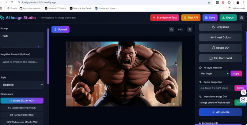Click the Dimensions section label
Image resolution: width=247 pixels, height=125 pixels.
tap(7, 94)
